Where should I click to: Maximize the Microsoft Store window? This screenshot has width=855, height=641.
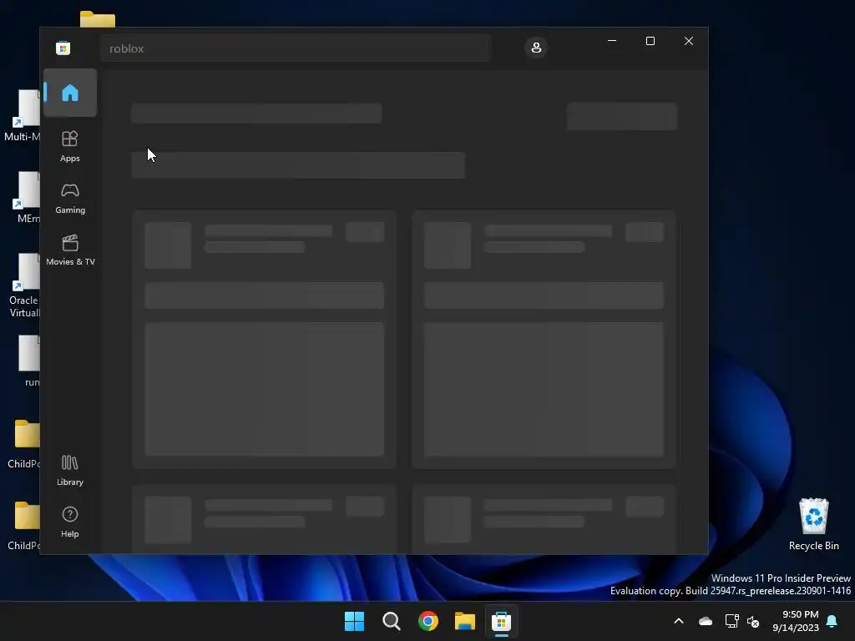pos(650,41)
